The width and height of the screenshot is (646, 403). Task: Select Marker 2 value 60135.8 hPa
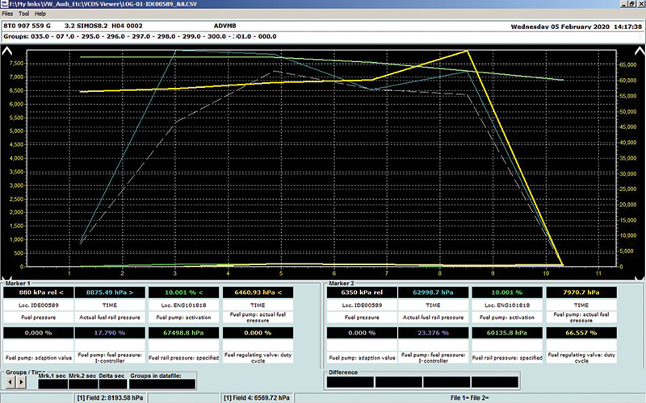[507, 333]
